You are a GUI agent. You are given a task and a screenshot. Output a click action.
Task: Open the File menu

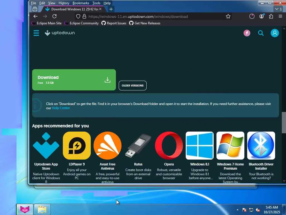34,3
